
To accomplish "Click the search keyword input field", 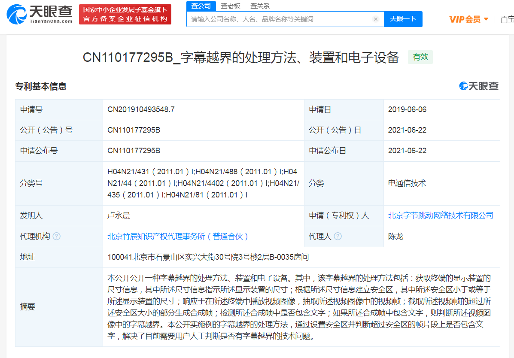I will coord(279,19).
